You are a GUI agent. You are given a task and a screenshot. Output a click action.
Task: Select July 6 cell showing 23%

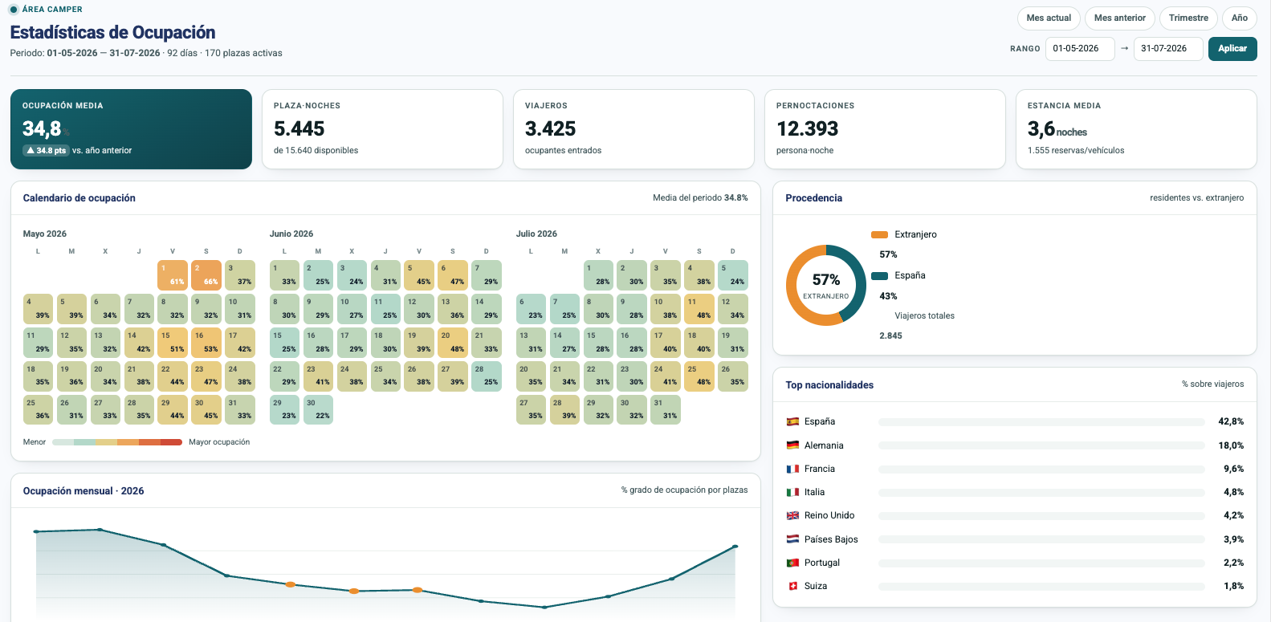pyautogui.click(x=531, y=309)
